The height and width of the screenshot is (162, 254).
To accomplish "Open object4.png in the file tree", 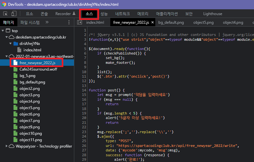I will tap(30, 101).
